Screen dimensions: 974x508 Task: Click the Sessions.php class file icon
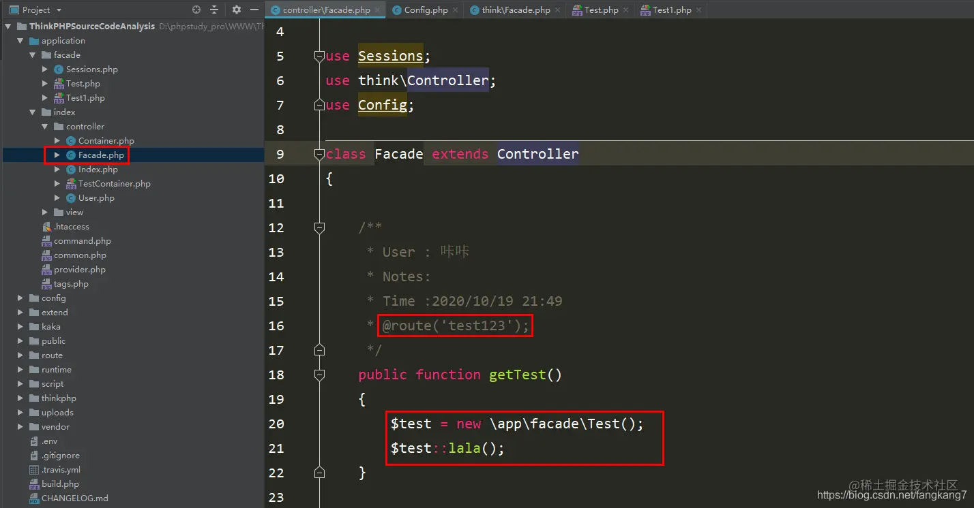click(x=59, y=69)
